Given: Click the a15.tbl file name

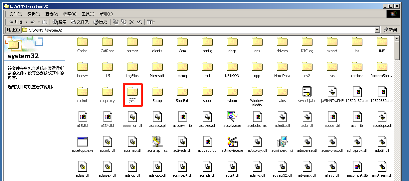Looking at the screenshot, I should coord(82,126).
